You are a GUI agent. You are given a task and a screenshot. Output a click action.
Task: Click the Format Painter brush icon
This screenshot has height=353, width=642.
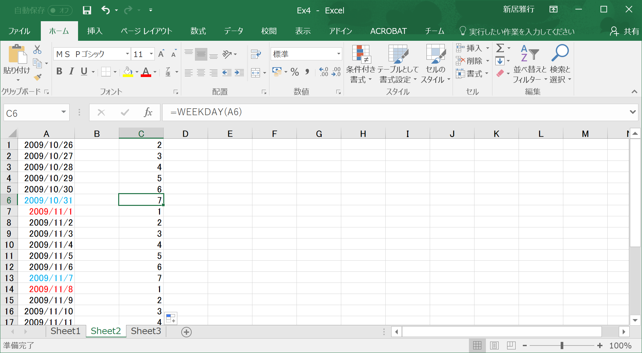point(38,77)
